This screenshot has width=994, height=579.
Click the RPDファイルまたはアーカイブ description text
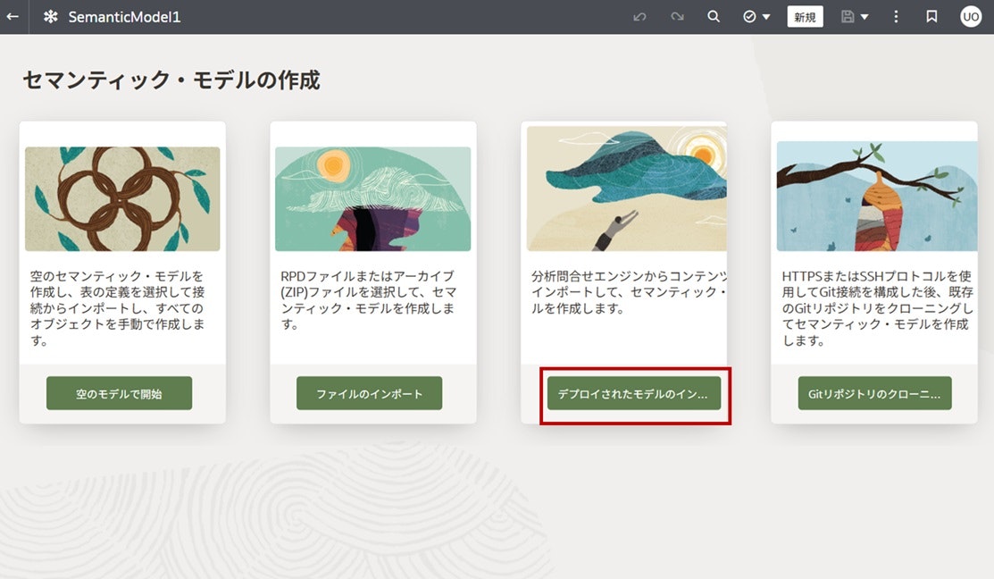coord(368,300)
